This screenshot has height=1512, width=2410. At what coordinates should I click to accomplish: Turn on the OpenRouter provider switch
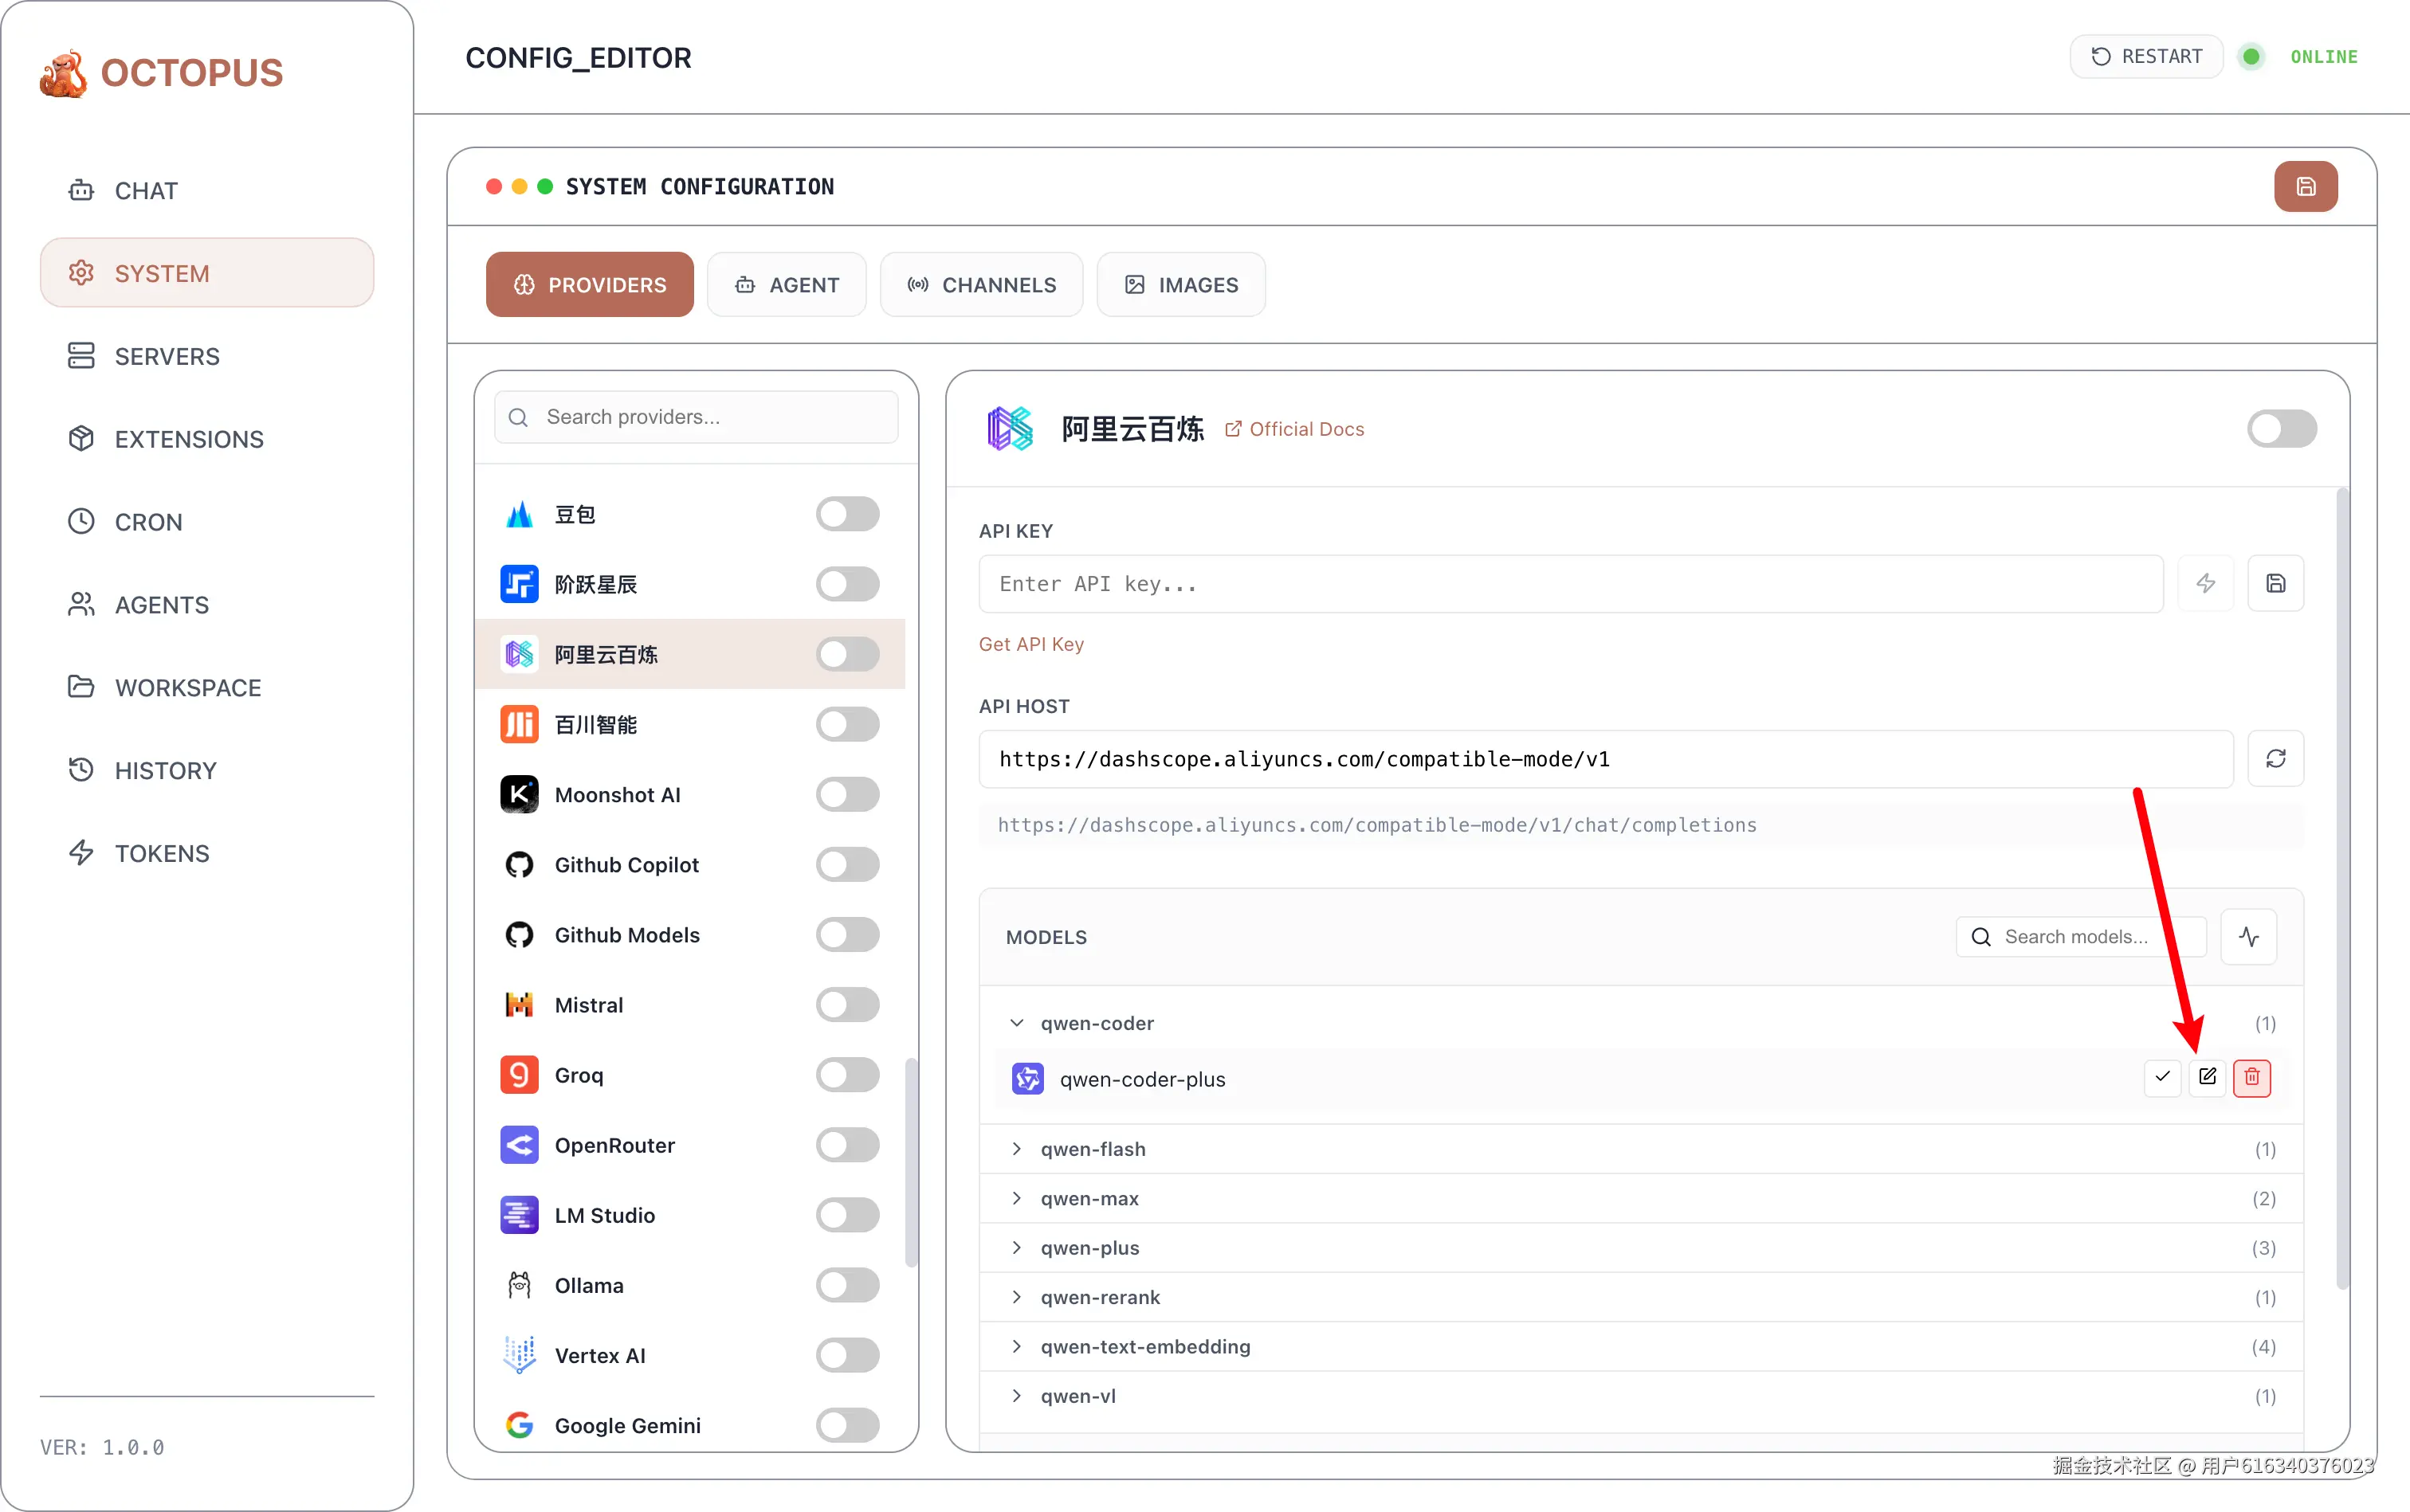[x=846, y=1145]
